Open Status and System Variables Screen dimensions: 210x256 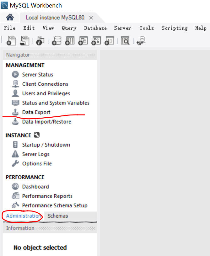click(56, 103)
